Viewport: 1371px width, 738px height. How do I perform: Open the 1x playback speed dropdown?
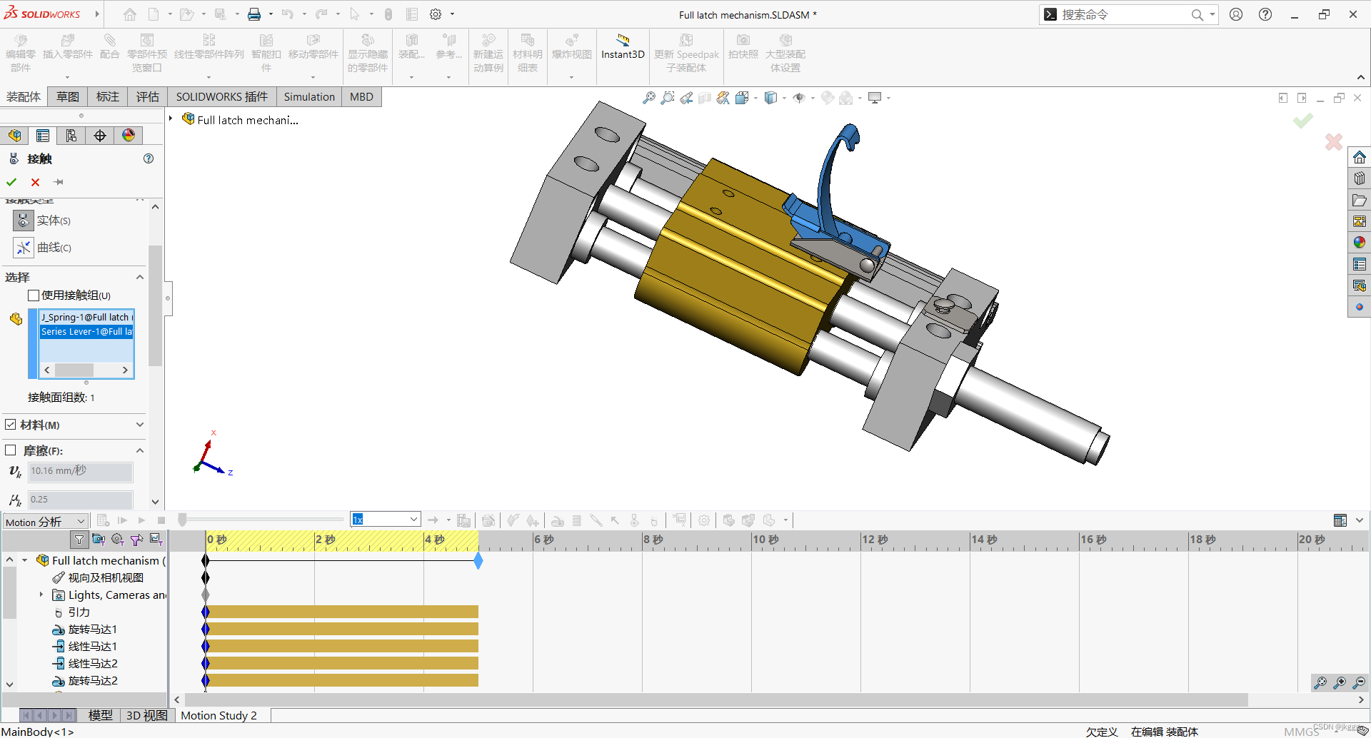pos(413,519)
